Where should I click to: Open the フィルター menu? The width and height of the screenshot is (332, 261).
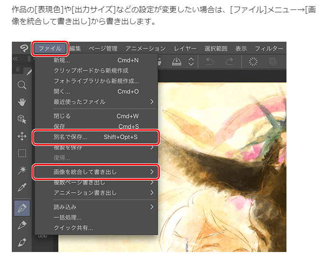(x=269, y=48)
